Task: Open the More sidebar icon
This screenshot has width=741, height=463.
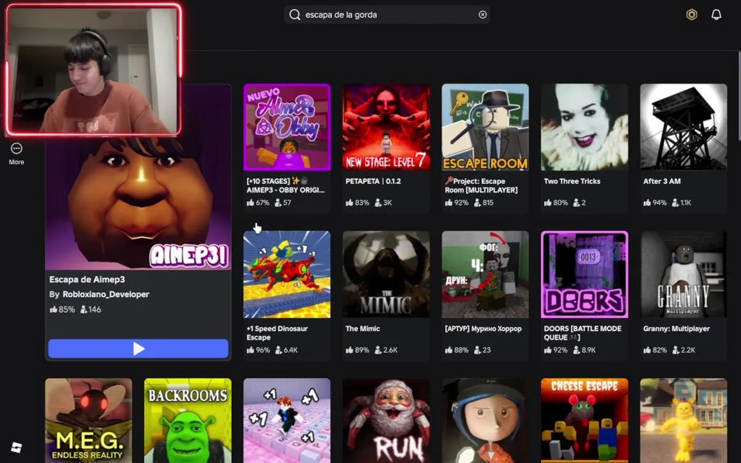Action: click(16, 154)
